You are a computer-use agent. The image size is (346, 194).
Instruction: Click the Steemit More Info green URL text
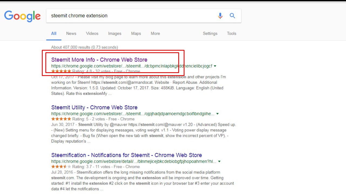(x=132, y=66)
